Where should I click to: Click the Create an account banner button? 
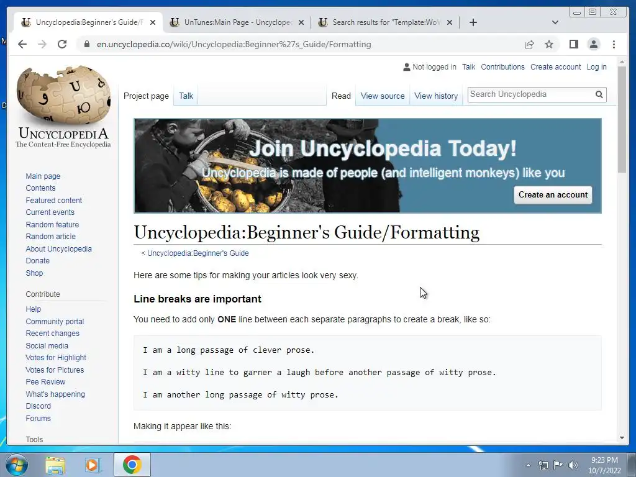(553, 194)
